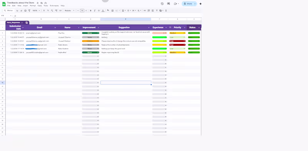
Task: Click the Decrease decimal places icon
Action: click(x=52, y=11)
